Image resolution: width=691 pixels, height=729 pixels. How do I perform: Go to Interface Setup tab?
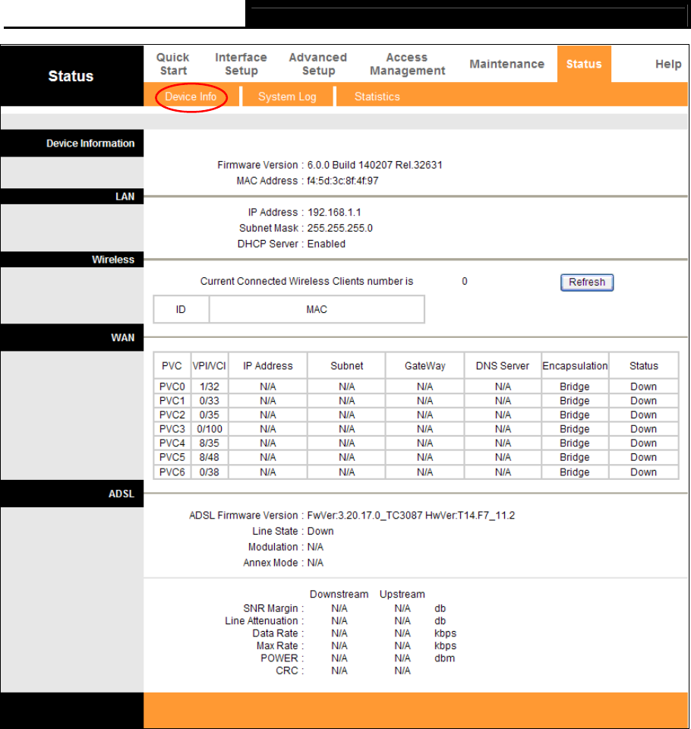coord(241,64)
